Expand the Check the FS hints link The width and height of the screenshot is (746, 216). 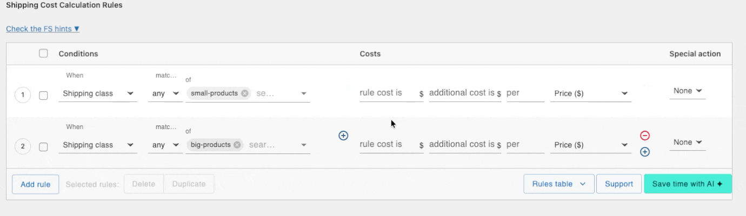click(x=43, y=29)
